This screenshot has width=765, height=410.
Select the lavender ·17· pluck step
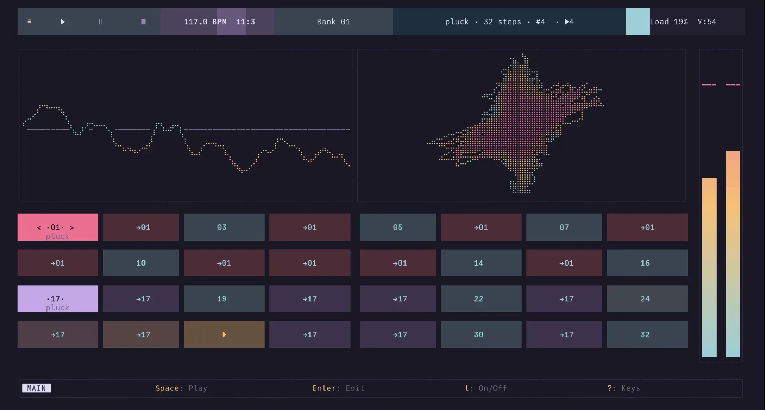click(x=58, y=299)
